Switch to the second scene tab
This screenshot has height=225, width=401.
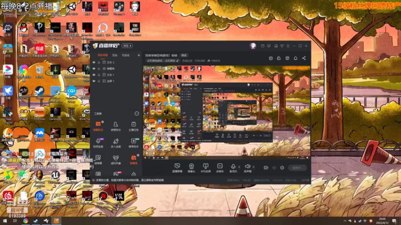click(115, 55)
